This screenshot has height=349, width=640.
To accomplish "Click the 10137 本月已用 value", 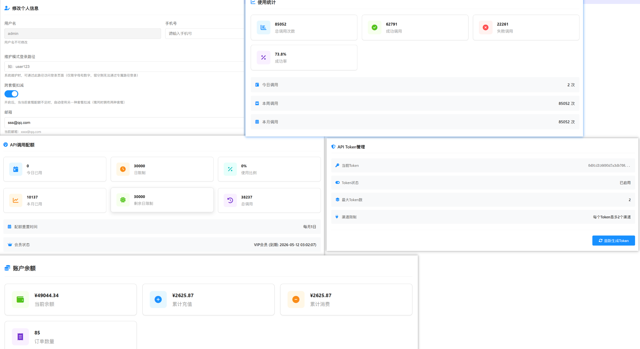I will tap(32, 197).
